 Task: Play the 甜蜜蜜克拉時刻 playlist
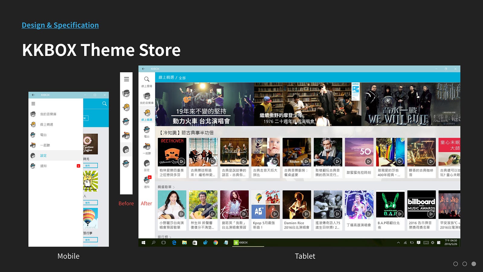[x=369, y=161]
